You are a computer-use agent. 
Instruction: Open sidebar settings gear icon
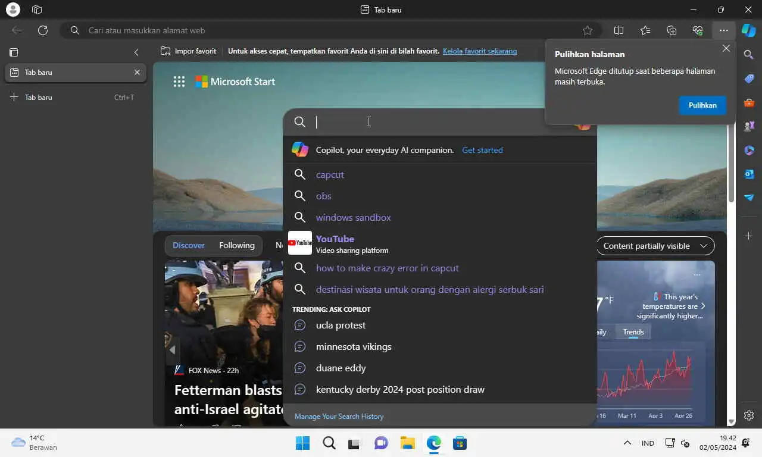tap(749, 415)
